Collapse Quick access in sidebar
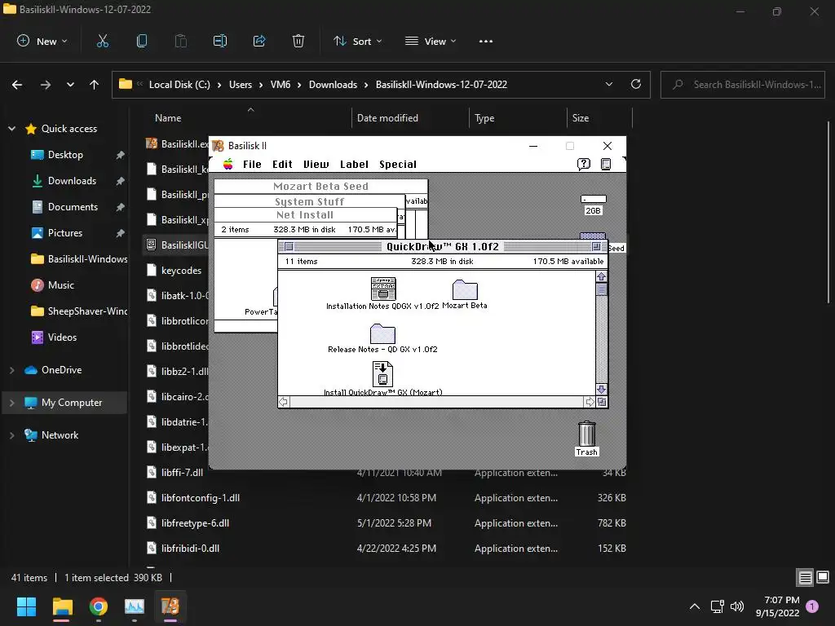 pos(11,128)
